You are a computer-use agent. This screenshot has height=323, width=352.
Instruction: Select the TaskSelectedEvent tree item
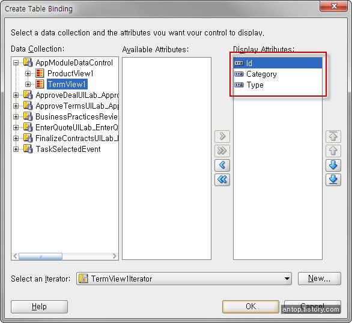[x=68, y=149]
